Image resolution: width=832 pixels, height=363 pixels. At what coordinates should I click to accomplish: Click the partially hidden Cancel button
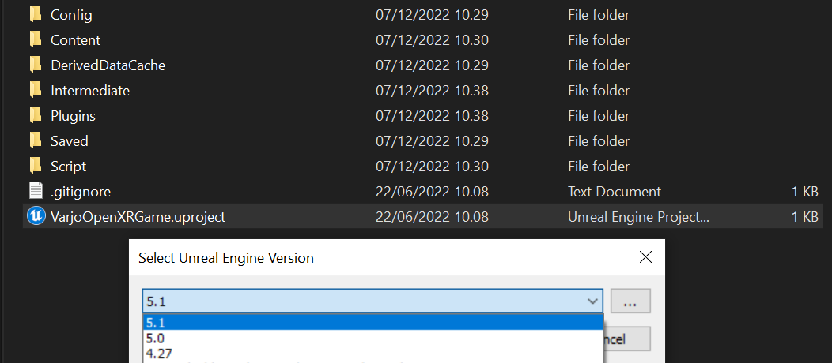pyautogui.click(x=627, y=339)
